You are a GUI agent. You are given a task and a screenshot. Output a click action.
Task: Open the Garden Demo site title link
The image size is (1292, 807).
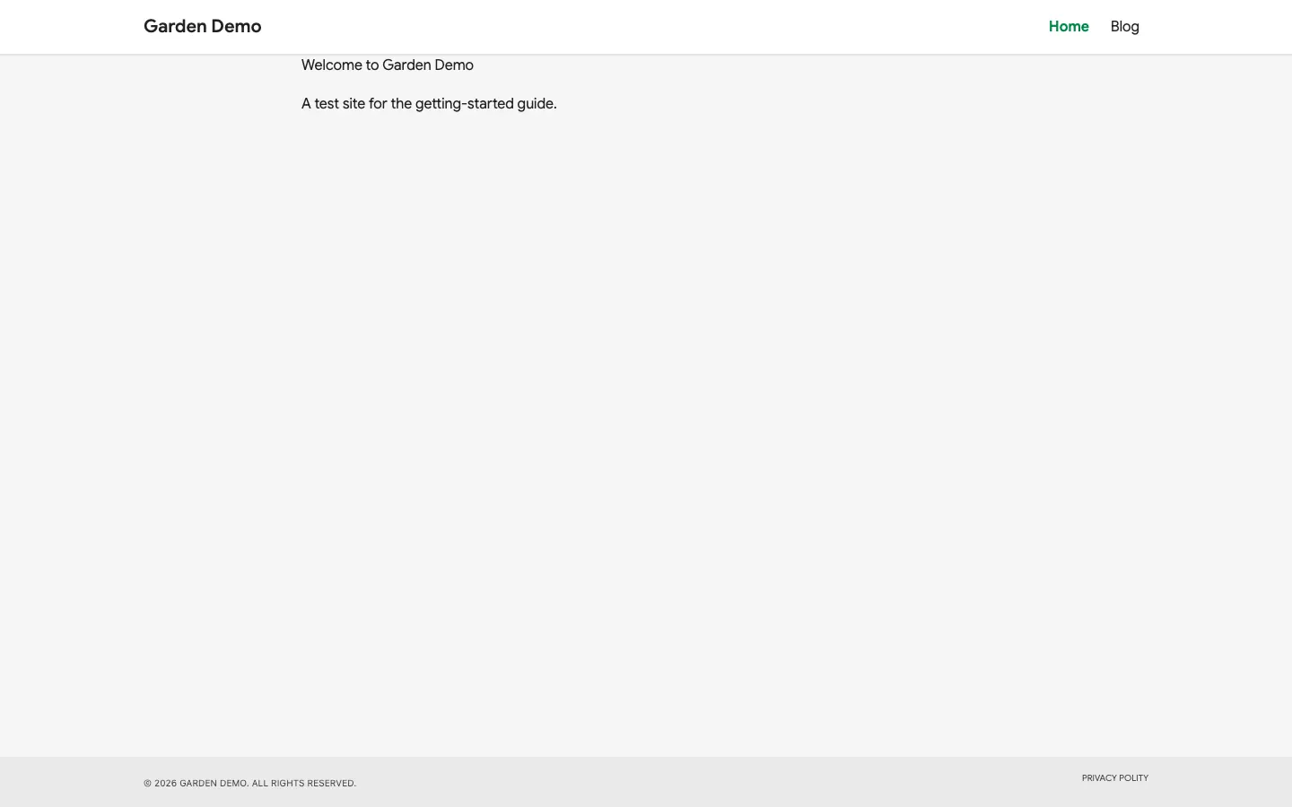pos(203,27)
